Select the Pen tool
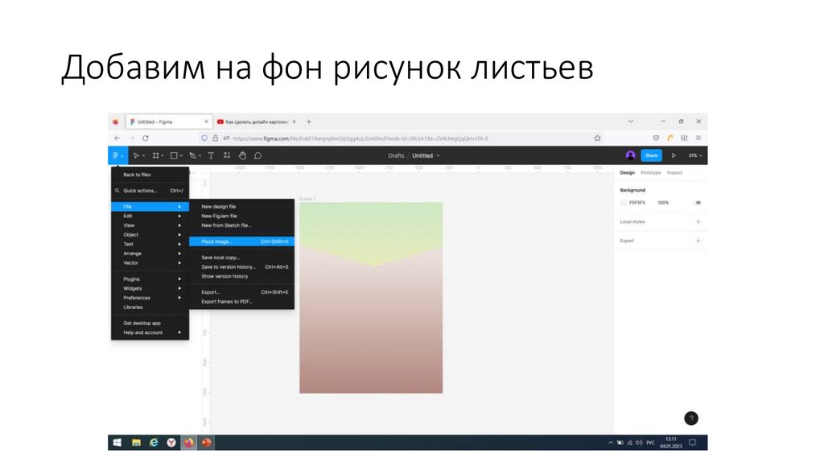 (x=192, y=155)
